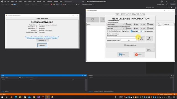177x99 pixels.
Task: Click Edit pencil button in the product row
Action: [143, 24]
